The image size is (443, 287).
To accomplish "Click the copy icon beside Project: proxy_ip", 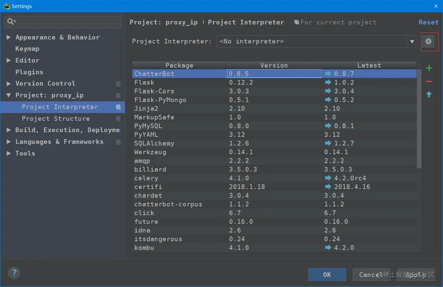I will [x=118, y=96].
